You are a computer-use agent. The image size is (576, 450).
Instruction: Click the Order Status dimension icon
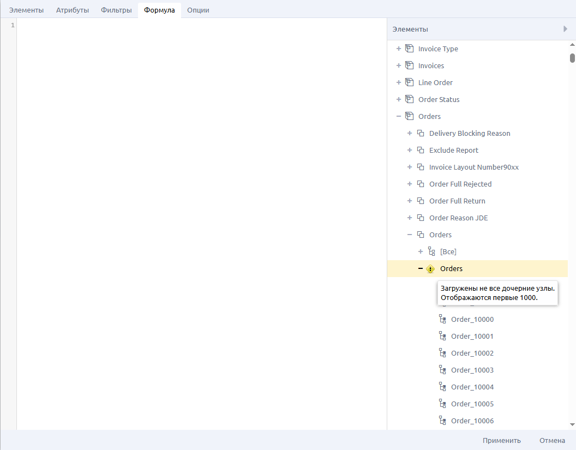click(x=409, y=99)
